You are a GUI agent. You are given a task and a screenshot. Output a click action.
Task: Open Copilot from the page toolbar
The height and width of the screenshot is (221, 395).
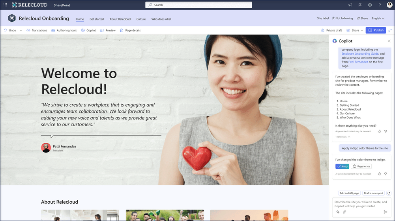pos(88,30)
